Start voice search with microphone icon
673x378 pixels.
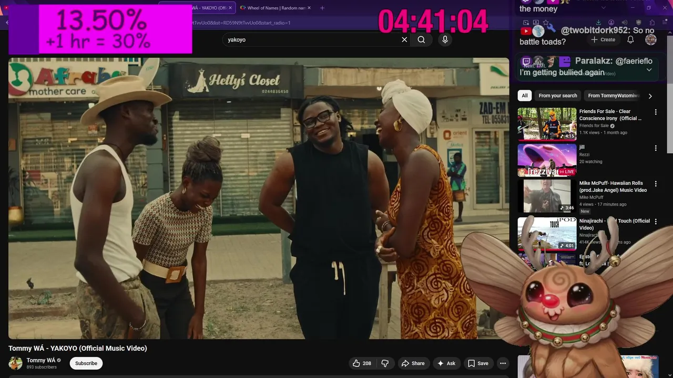pos(445,39)
